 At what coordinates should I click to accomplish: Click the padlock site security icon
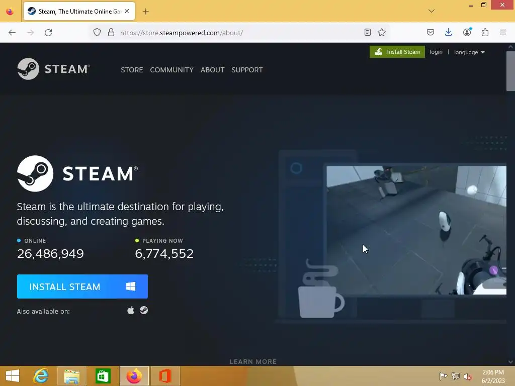point(111,33)
